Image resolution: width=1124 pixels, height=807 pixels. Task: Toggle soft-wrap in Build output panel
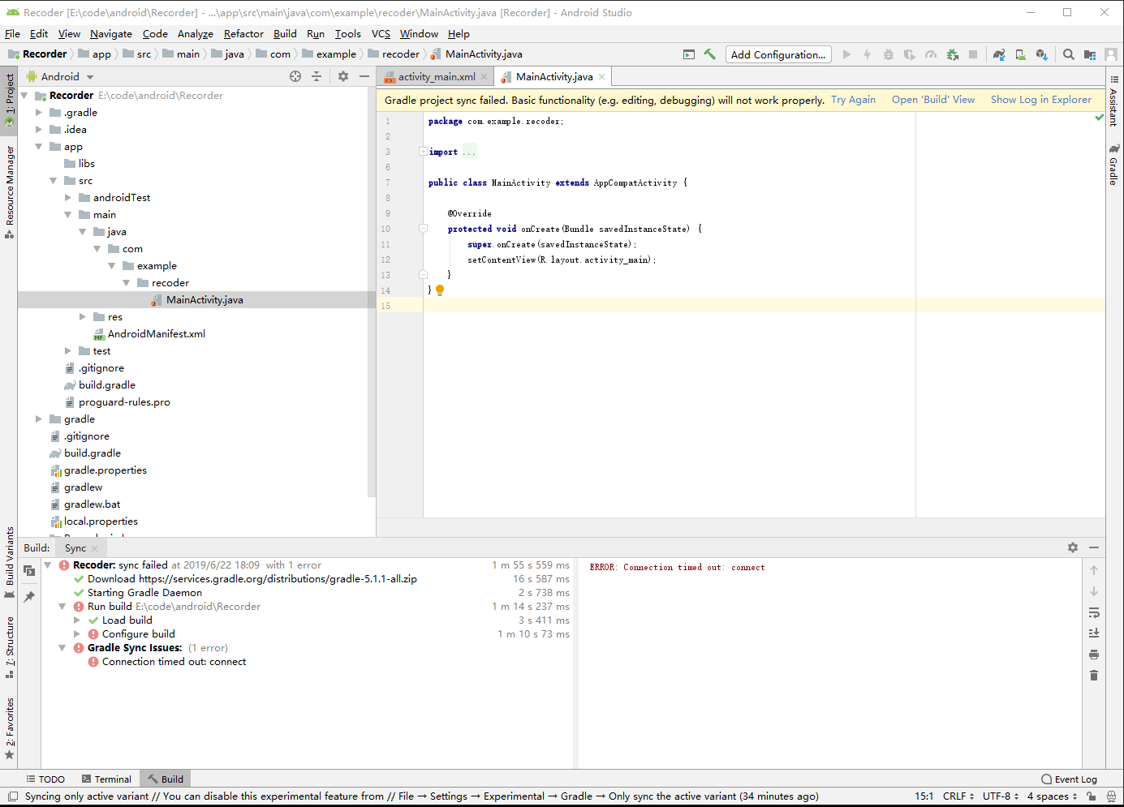pyautogui.click(x=1094, y=612)
